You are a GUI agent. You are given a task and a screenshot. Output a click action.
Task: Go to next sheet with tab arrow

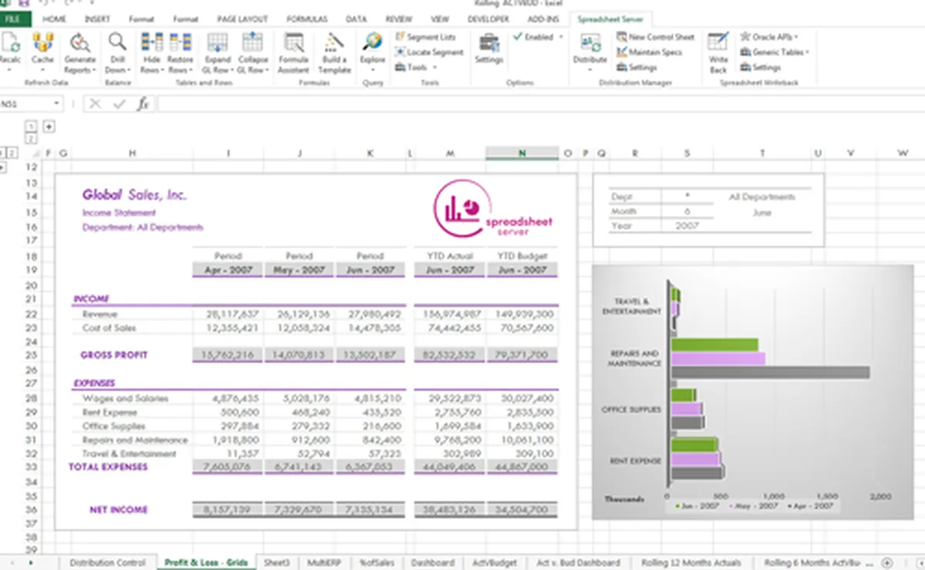tap(31, 562)
